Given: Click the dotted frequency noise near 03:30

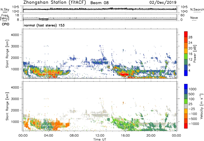Looking at the screenshot, I should click(x=44, y=19).
